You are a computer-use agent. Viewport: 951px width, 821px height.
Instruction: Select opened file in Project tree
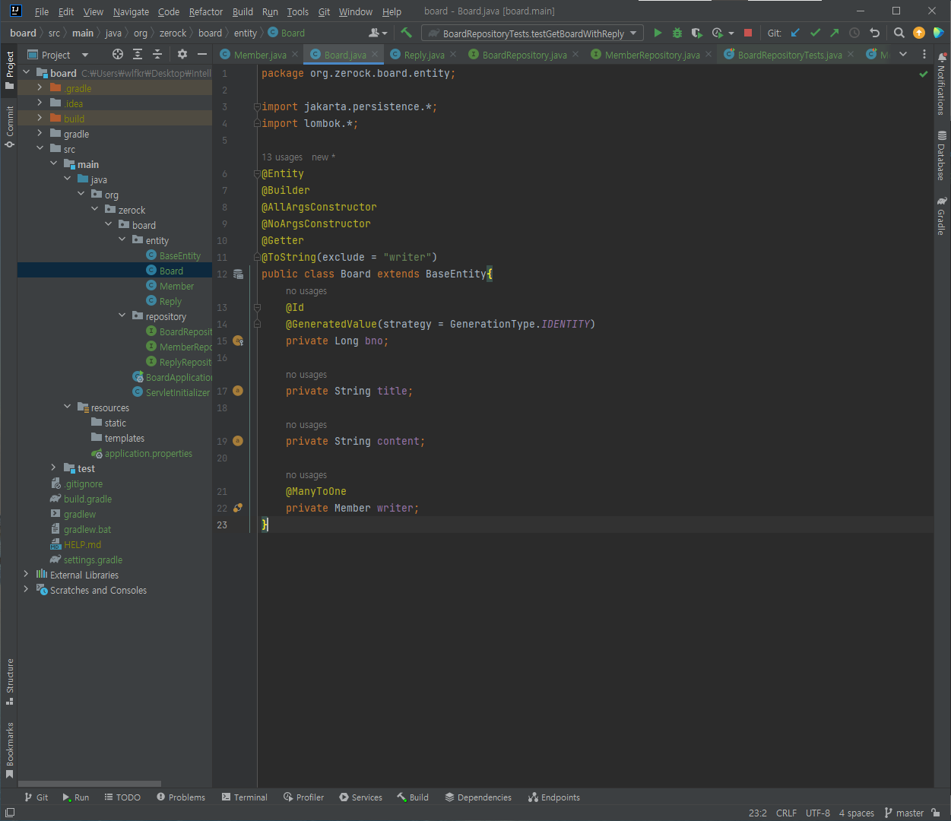tap(118, 54)
